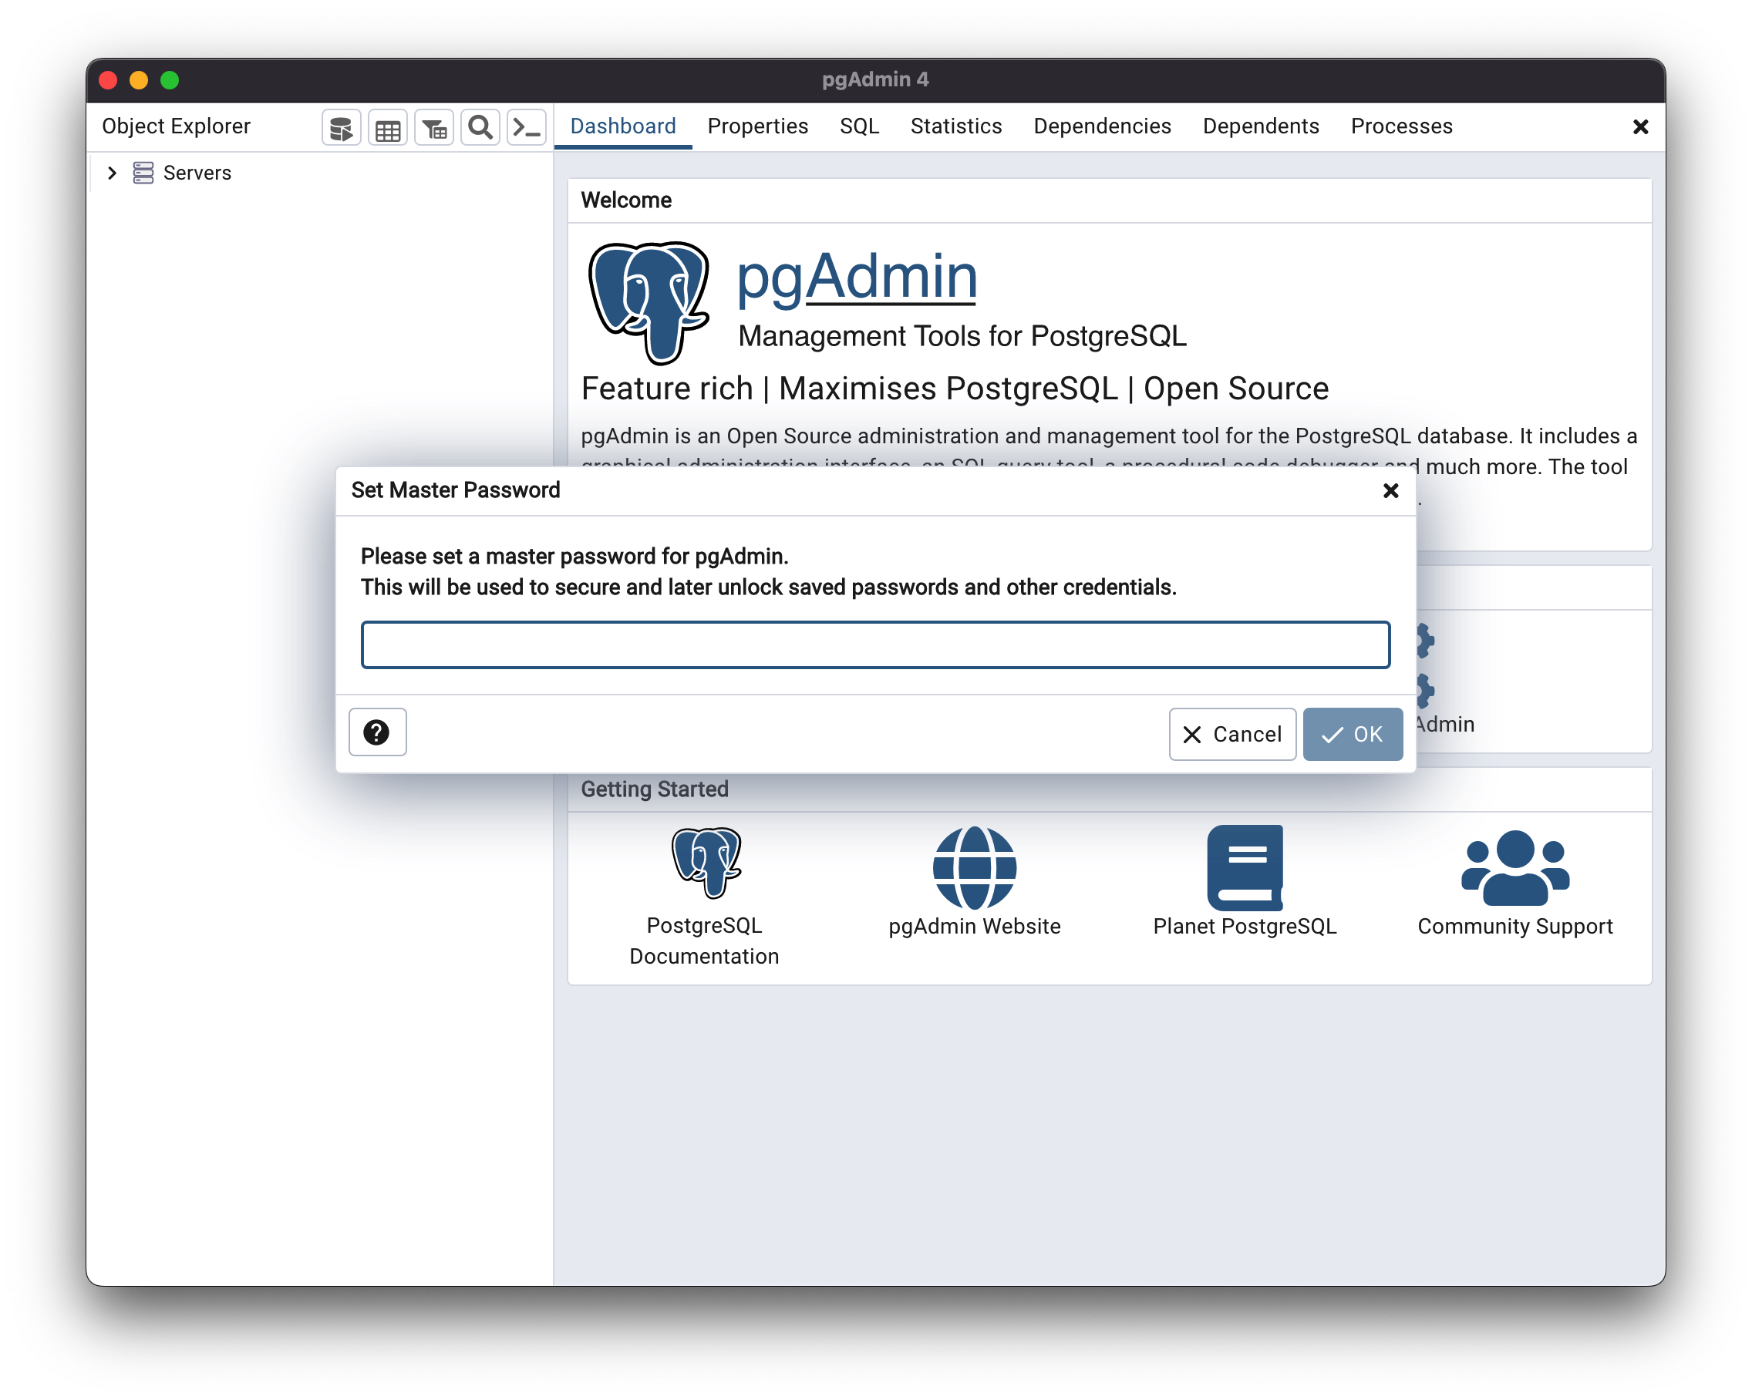Close the Set Master Password dialog
Viewport: 1752px width, 1400px height.
click(1390, 491)
